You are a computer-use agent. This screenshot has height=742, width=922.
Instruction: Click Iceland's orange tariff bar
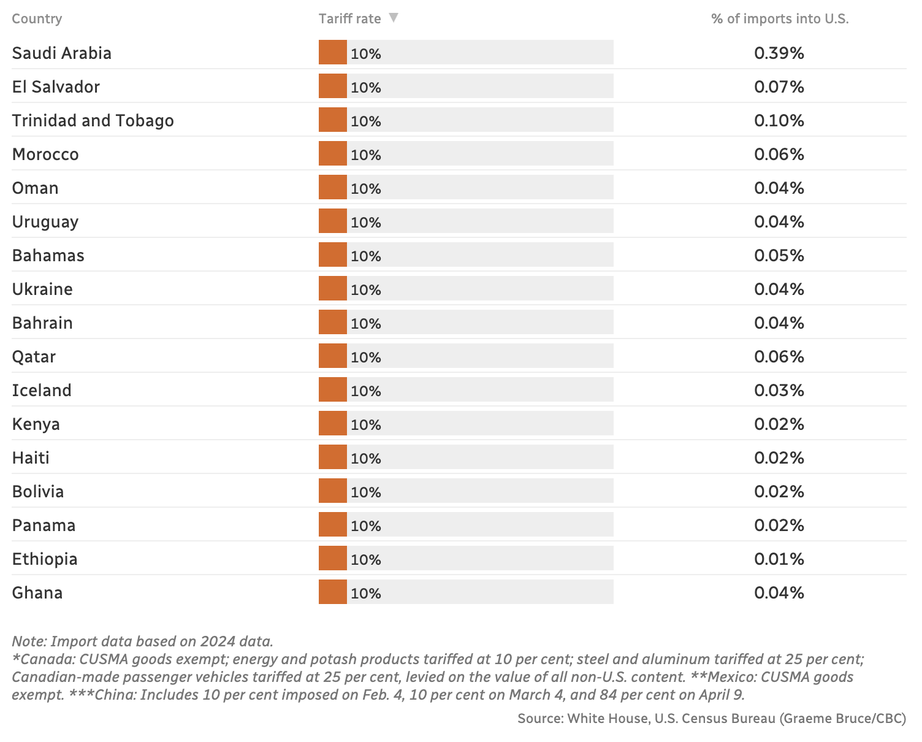pos(332,390)
